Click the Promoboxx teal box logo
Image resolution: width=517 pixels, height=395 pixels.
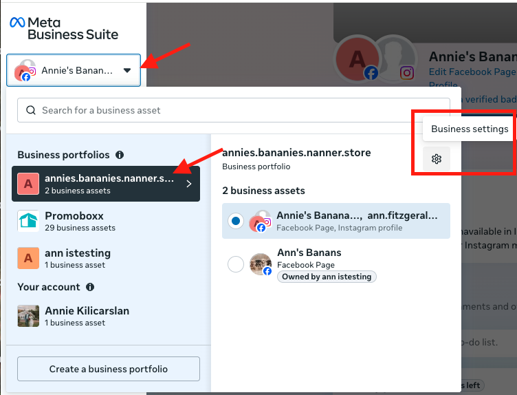[28, 221]
